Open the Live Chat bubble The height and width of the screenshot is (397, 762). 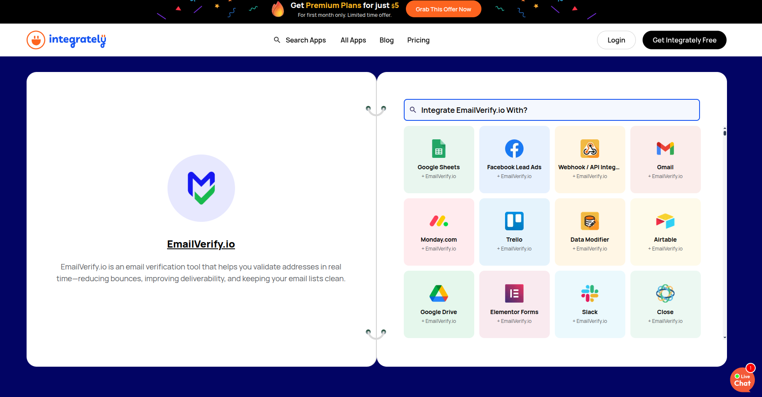[x=743, y=380]
